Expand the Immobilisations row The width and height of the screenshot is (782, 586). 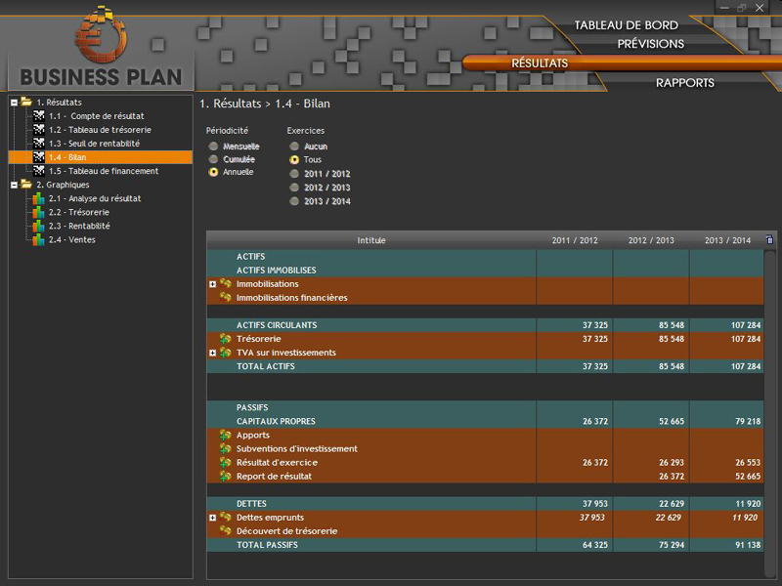212,284
